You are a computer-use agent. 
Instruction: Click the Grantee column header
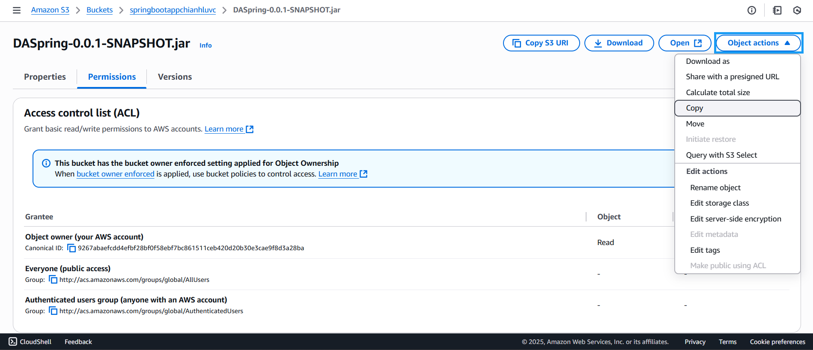[x=39, y=217]
